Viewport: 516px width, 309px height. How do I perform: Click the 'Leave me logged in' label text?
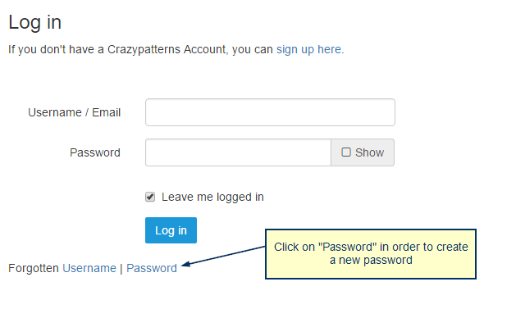(212, 197)
